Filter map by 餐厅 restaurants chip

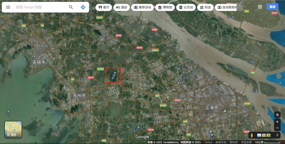point(104,7)
